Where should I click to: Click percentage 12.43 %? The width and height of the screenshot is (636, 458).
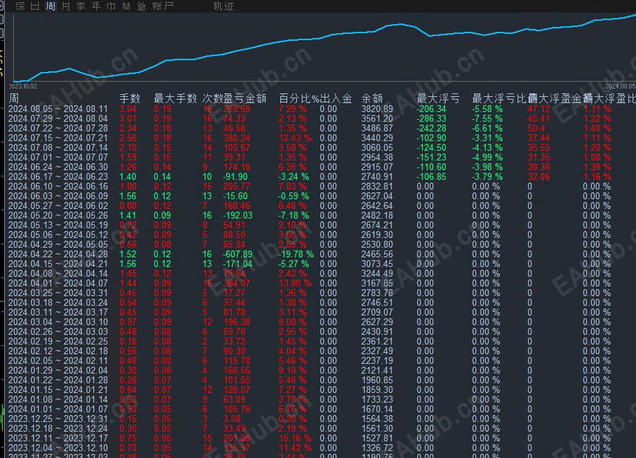[295, 138]
